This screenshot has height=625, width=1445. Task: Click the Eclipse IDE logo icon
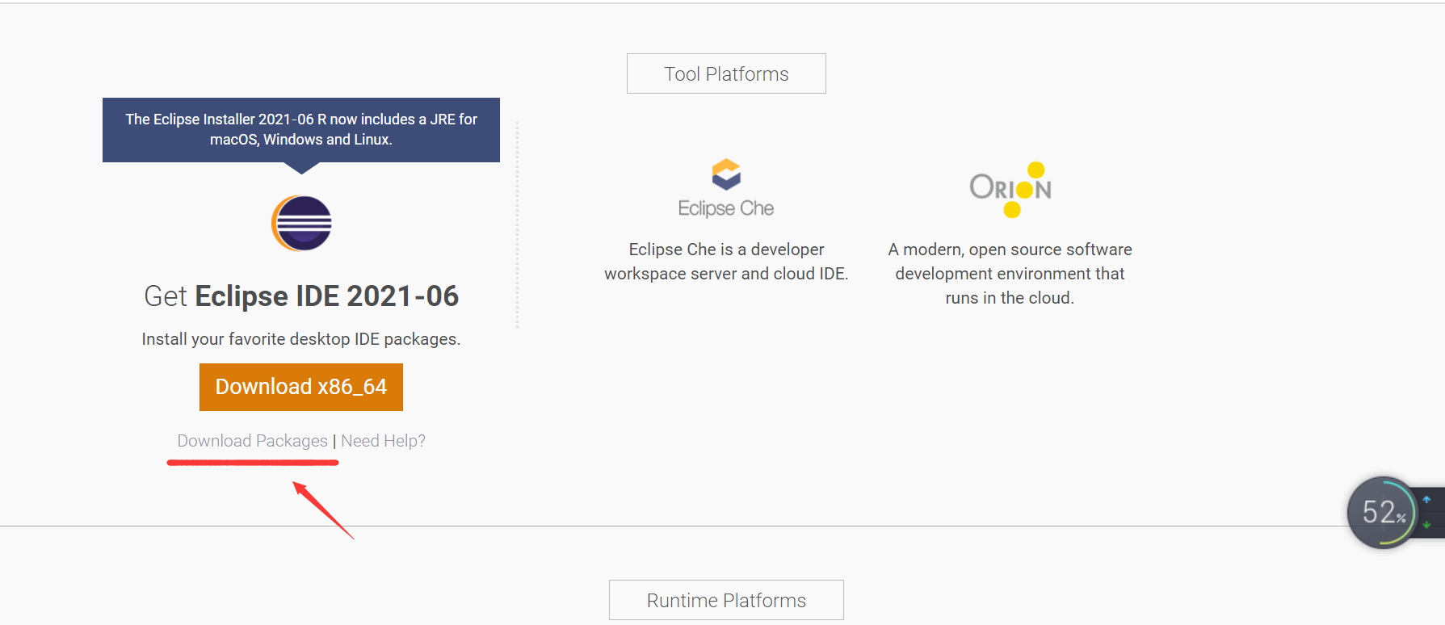click(301, 223)
